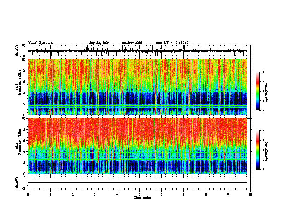Click the ch.1 spectrogram color scale bar
The width and height of the screenshot is (282, 218).
click(258, 91)
